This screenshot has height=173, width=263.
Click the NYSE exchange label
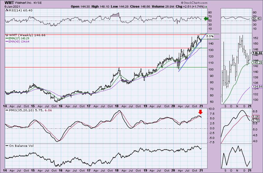pyautogui.click(x=38, y=3)
